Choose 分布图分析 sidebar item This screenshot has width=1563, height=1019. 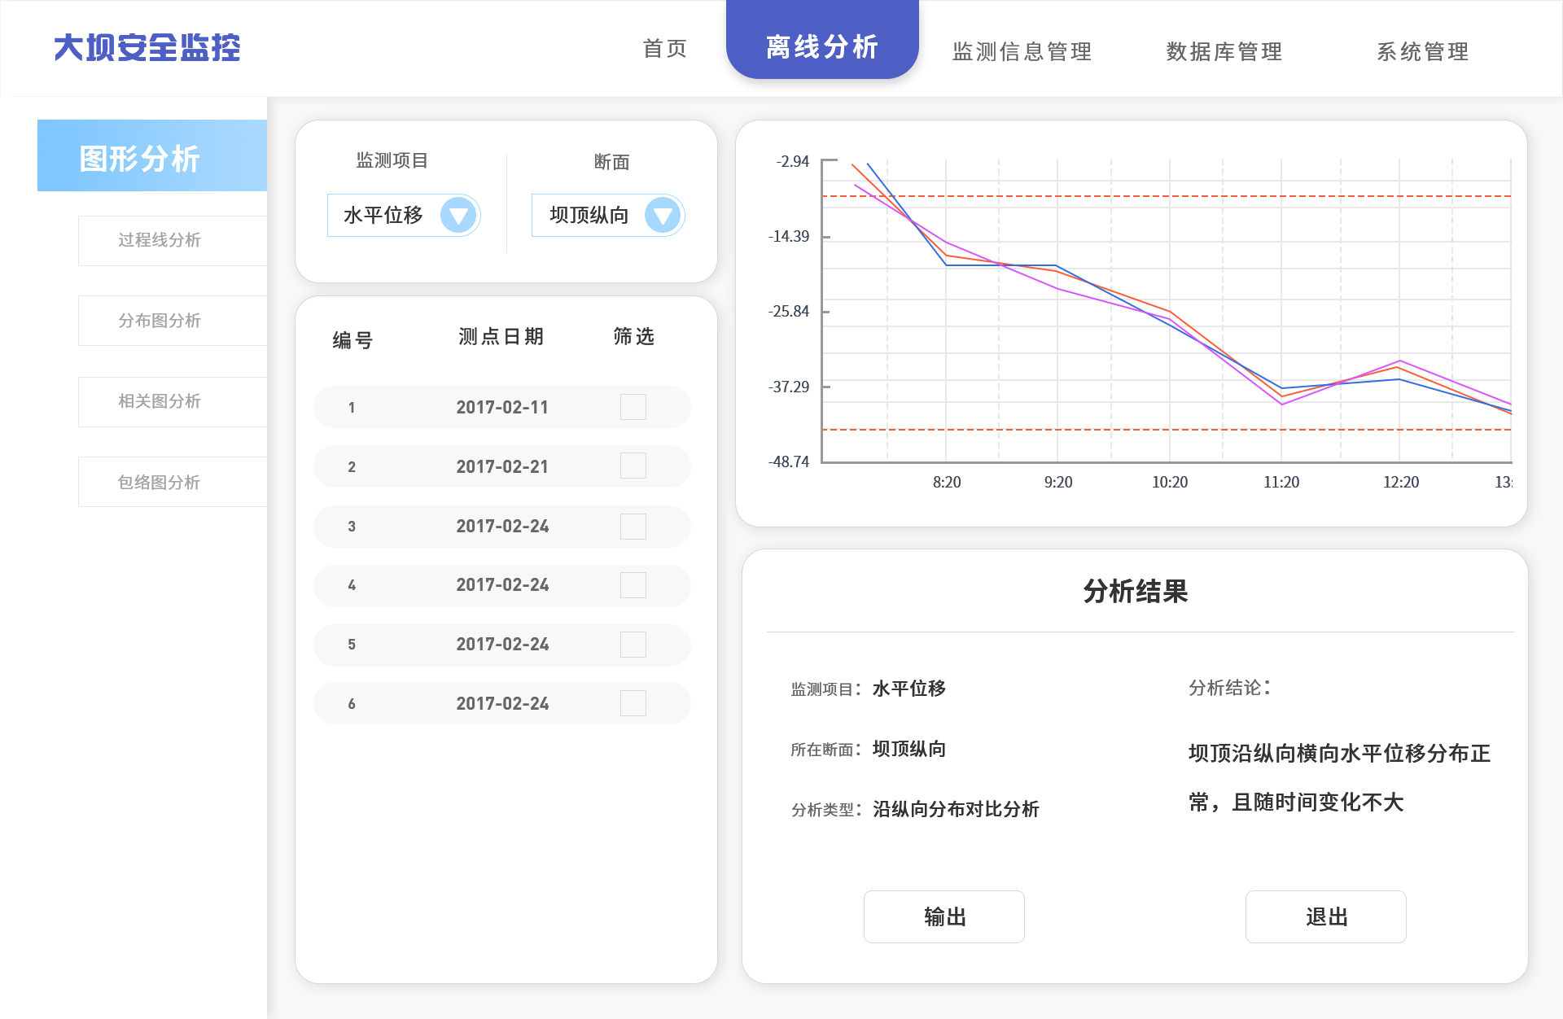click(160, 321)
